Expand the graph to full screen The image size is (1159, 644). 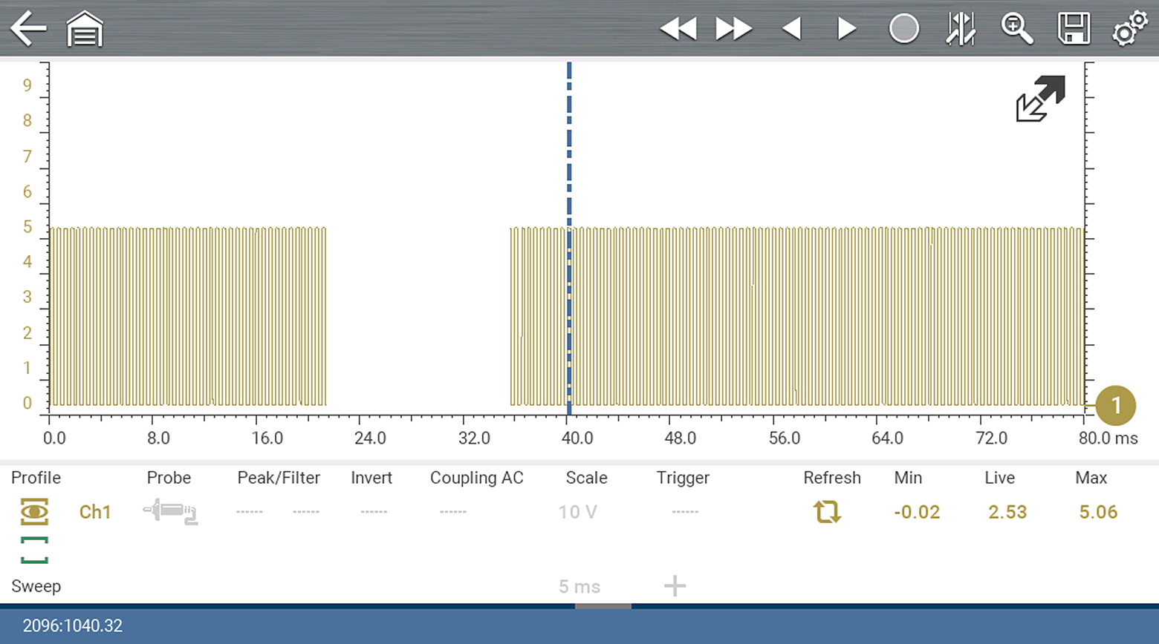coord(1040,99)
